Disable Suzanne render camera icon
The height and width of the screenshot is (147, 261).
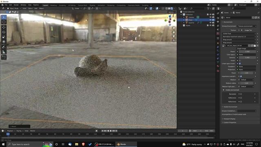(213, 23)
